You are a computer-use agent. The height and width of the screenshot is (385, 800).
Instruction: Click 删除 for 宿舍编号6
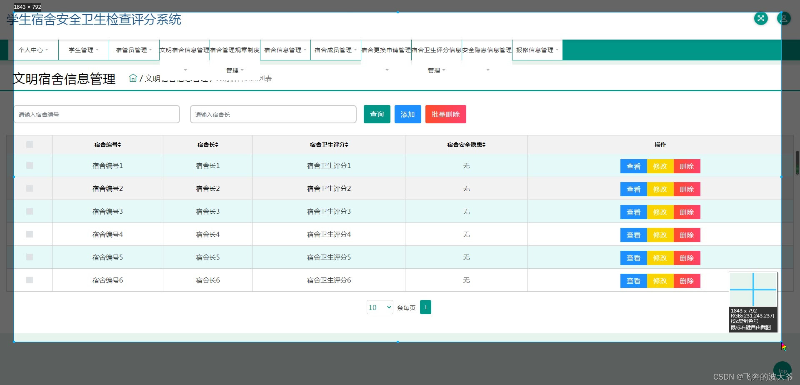[687, 281]
